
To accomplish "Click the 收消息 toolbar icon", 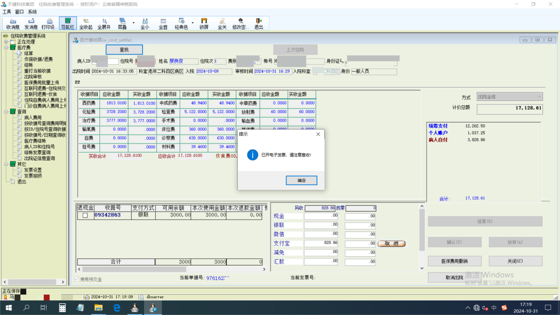I will click(x=13, y=24).
